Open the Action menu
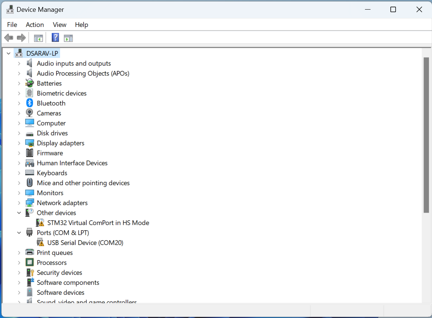432x318 pixels. pos(35,25)
